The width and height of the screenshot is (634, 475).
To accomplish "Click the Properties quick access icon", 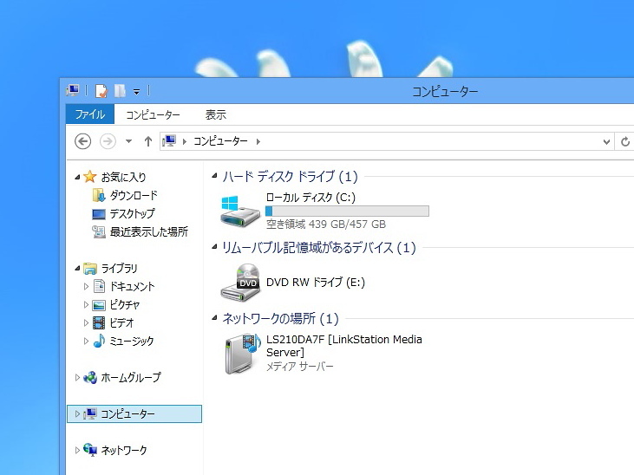I will click(x=101, y=91).
